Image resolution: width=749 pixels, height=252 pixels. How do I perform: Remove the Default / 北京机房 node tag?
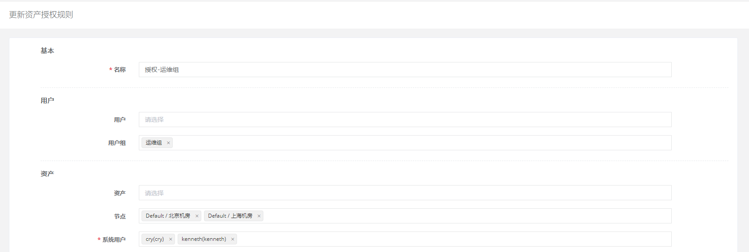coord(197,216)
